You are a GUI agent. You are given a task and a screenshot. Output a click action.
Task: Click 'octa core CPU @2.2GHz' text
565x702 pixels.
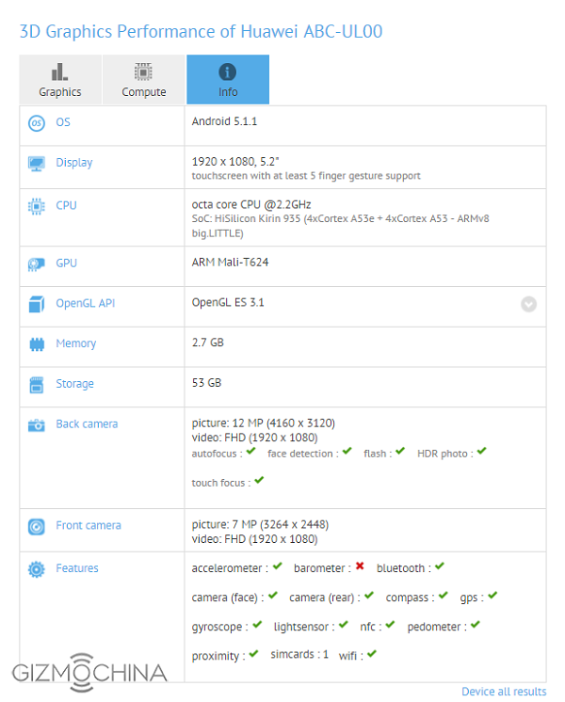(251, 204)
